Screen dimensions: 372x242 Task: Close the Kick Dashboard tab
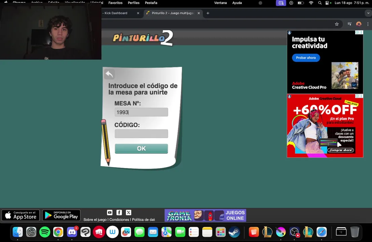[138, 13]
